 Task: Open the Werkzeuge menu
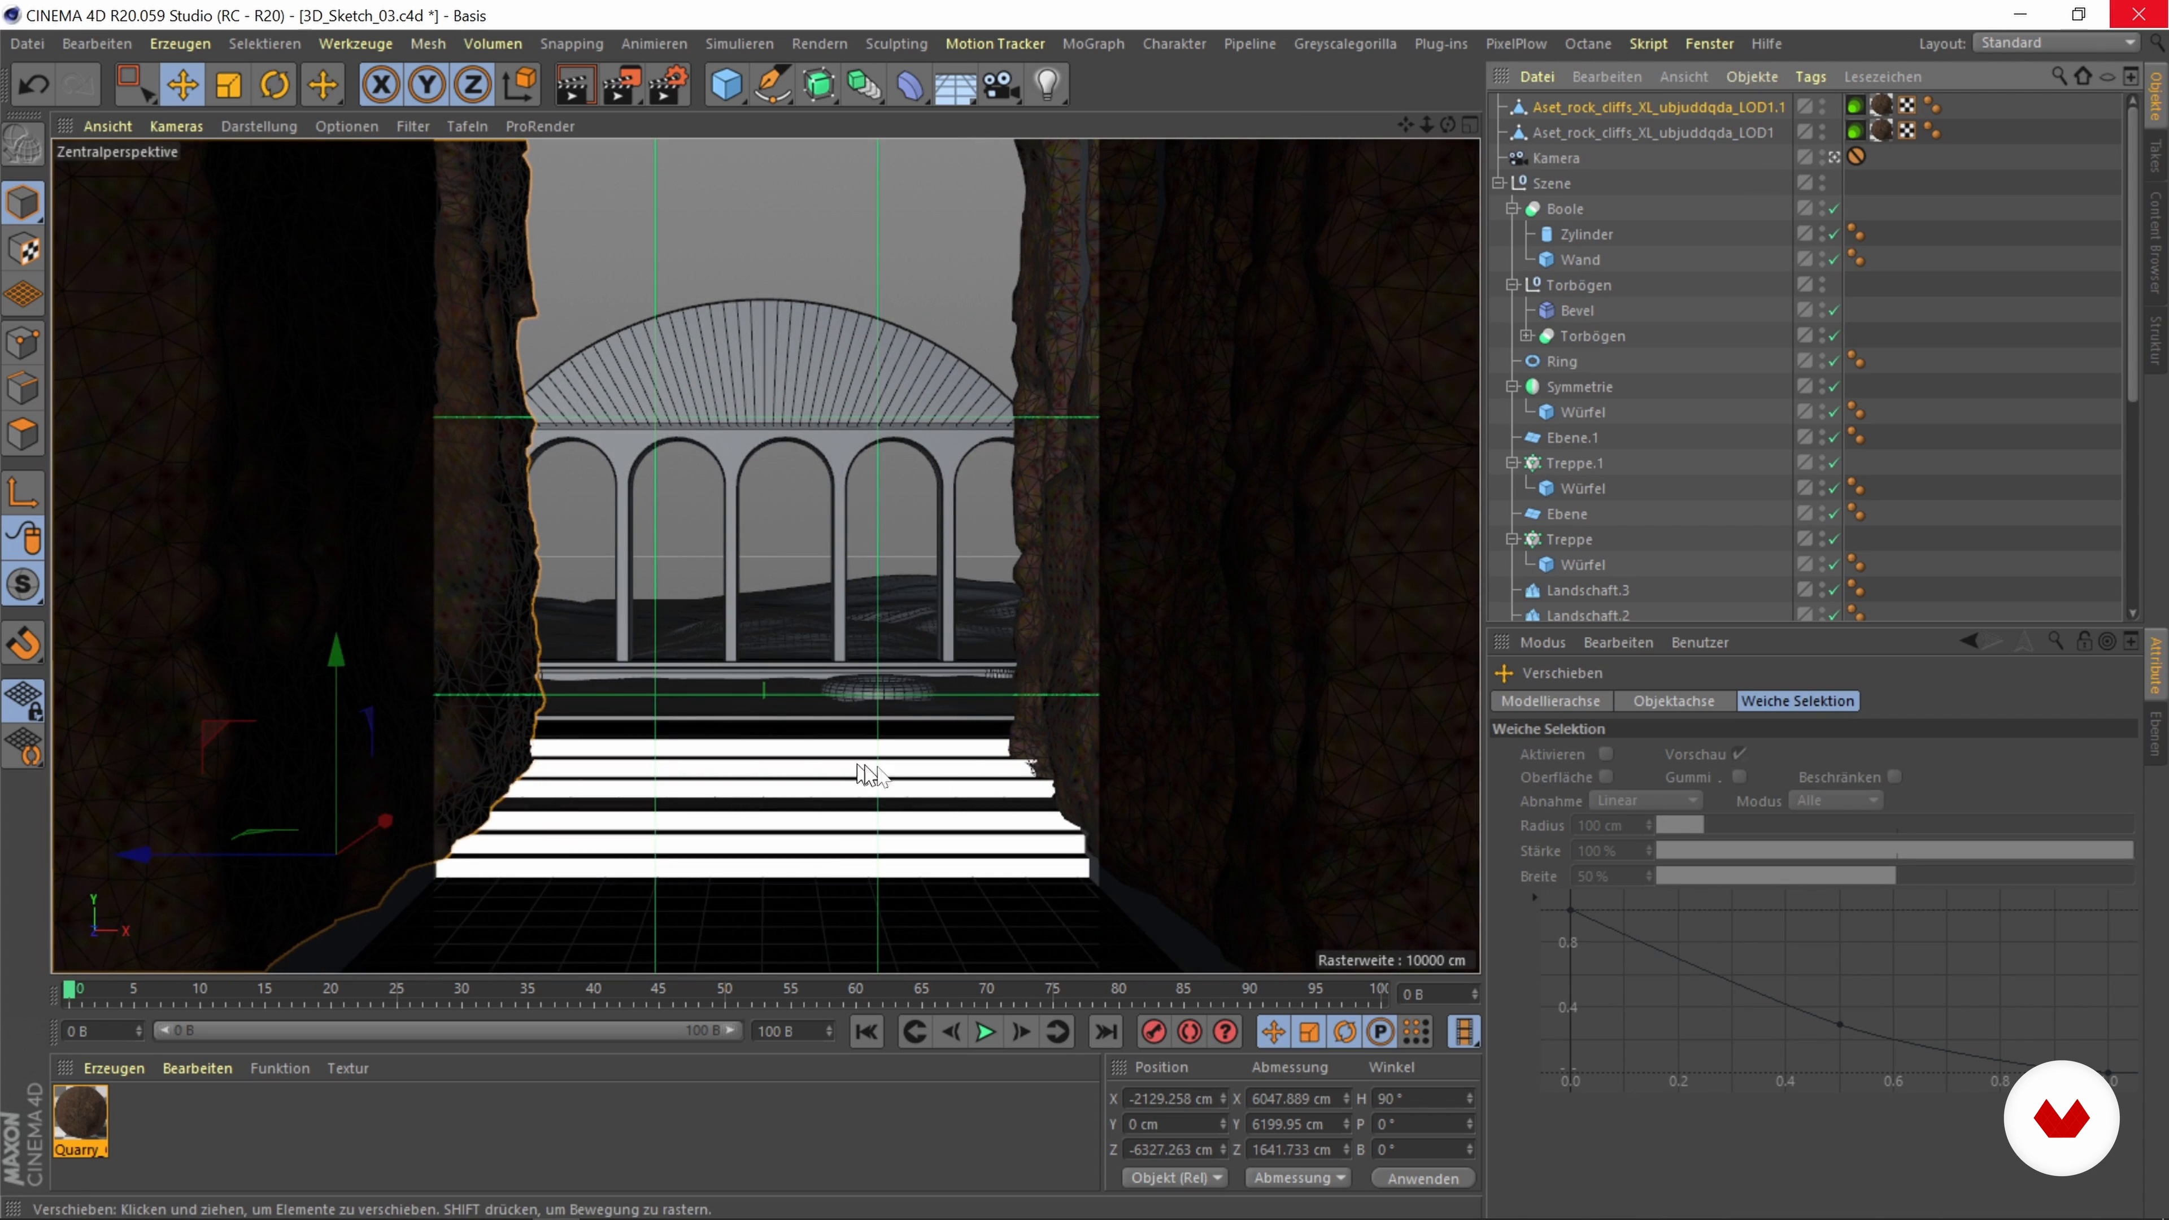point(355,44)
